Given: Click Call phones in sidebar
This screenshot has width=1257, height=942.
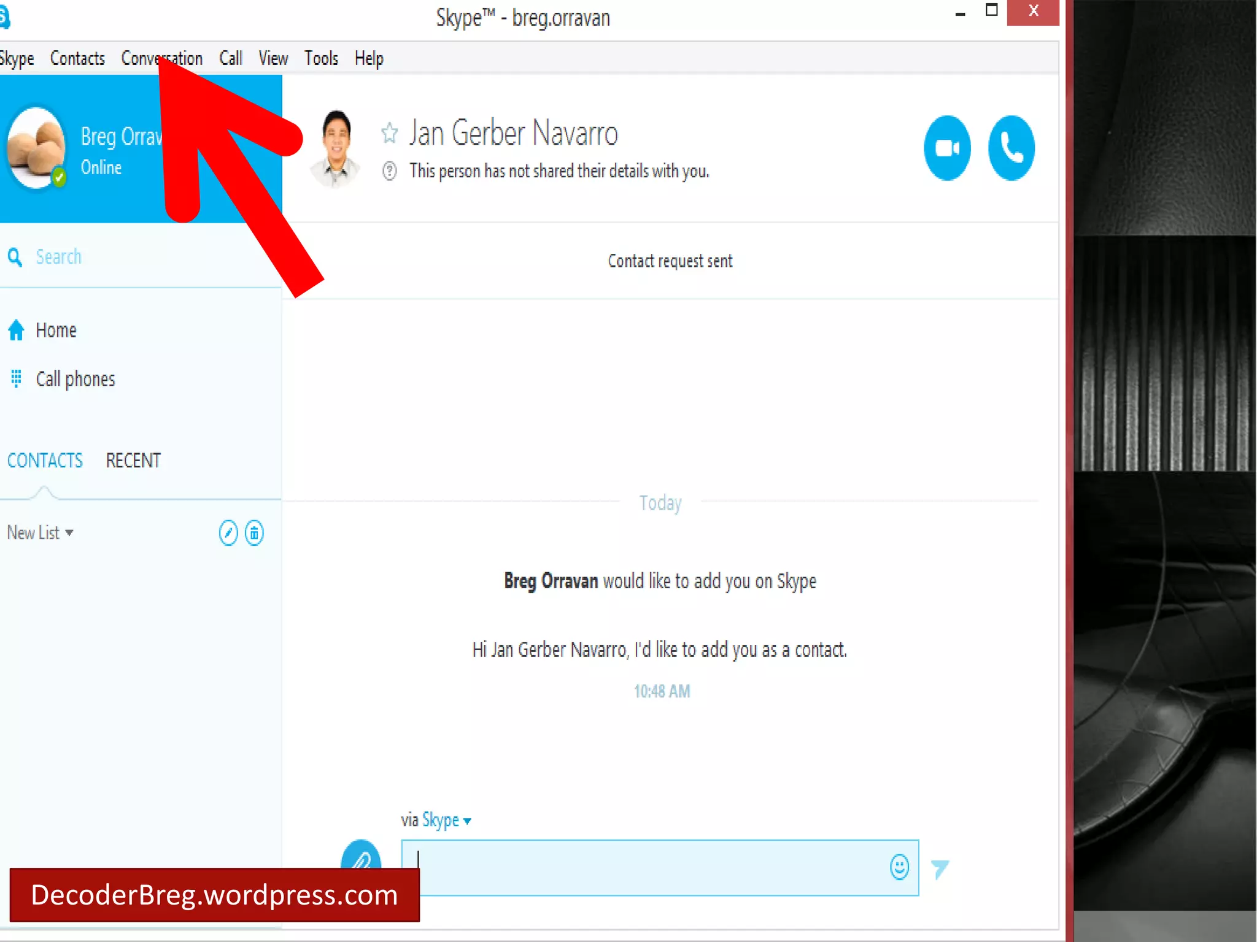Looking at the screenshot, I should tap(75, 379).
